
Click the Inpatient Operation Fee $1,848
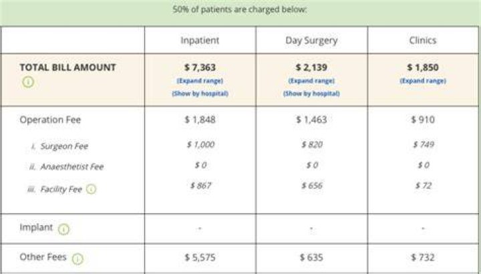click(x=200, y=120)
